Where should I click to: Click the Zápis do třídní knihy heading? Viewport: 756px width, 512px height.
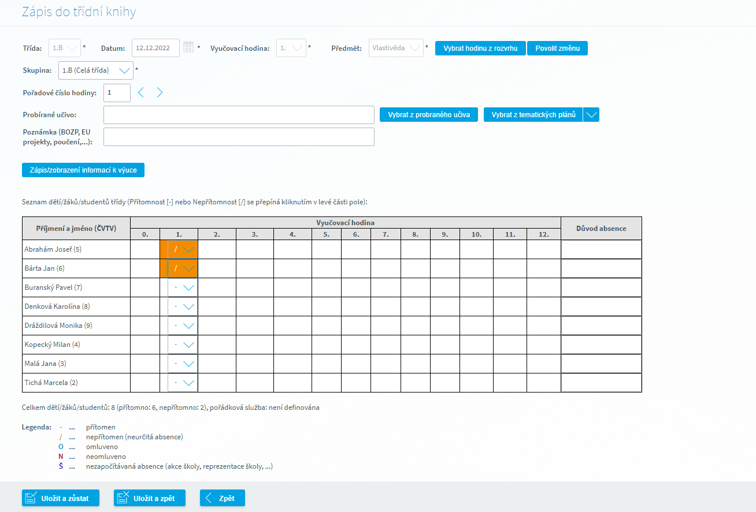click(79, 12)
